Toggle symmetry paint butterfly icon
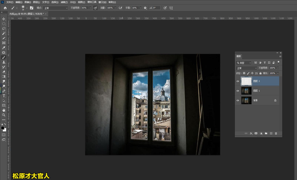The width and height of the screenshot is (297, 180). point(171,8)
